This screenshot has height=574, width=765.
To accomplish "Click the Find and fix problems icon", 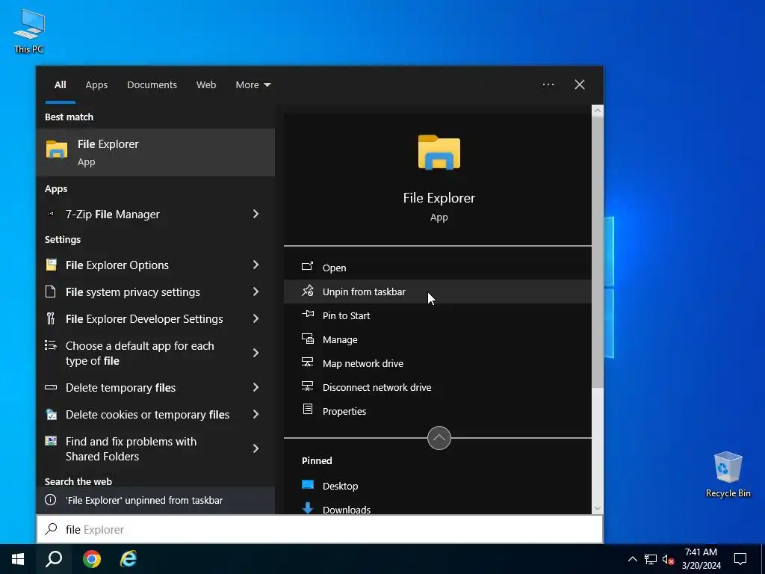I will pos(51,441).
